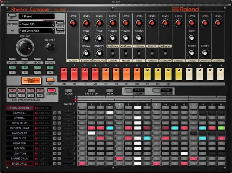The height and width of the screenshot is (173, 232).
Task: Click the Cymbal Tone knob
Action: pyautogui.click(x=192, y=38)
